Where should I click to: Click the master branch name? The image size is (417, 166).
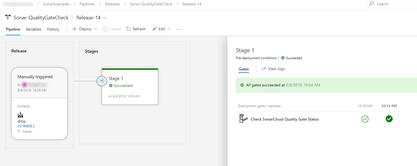[27, 132]
